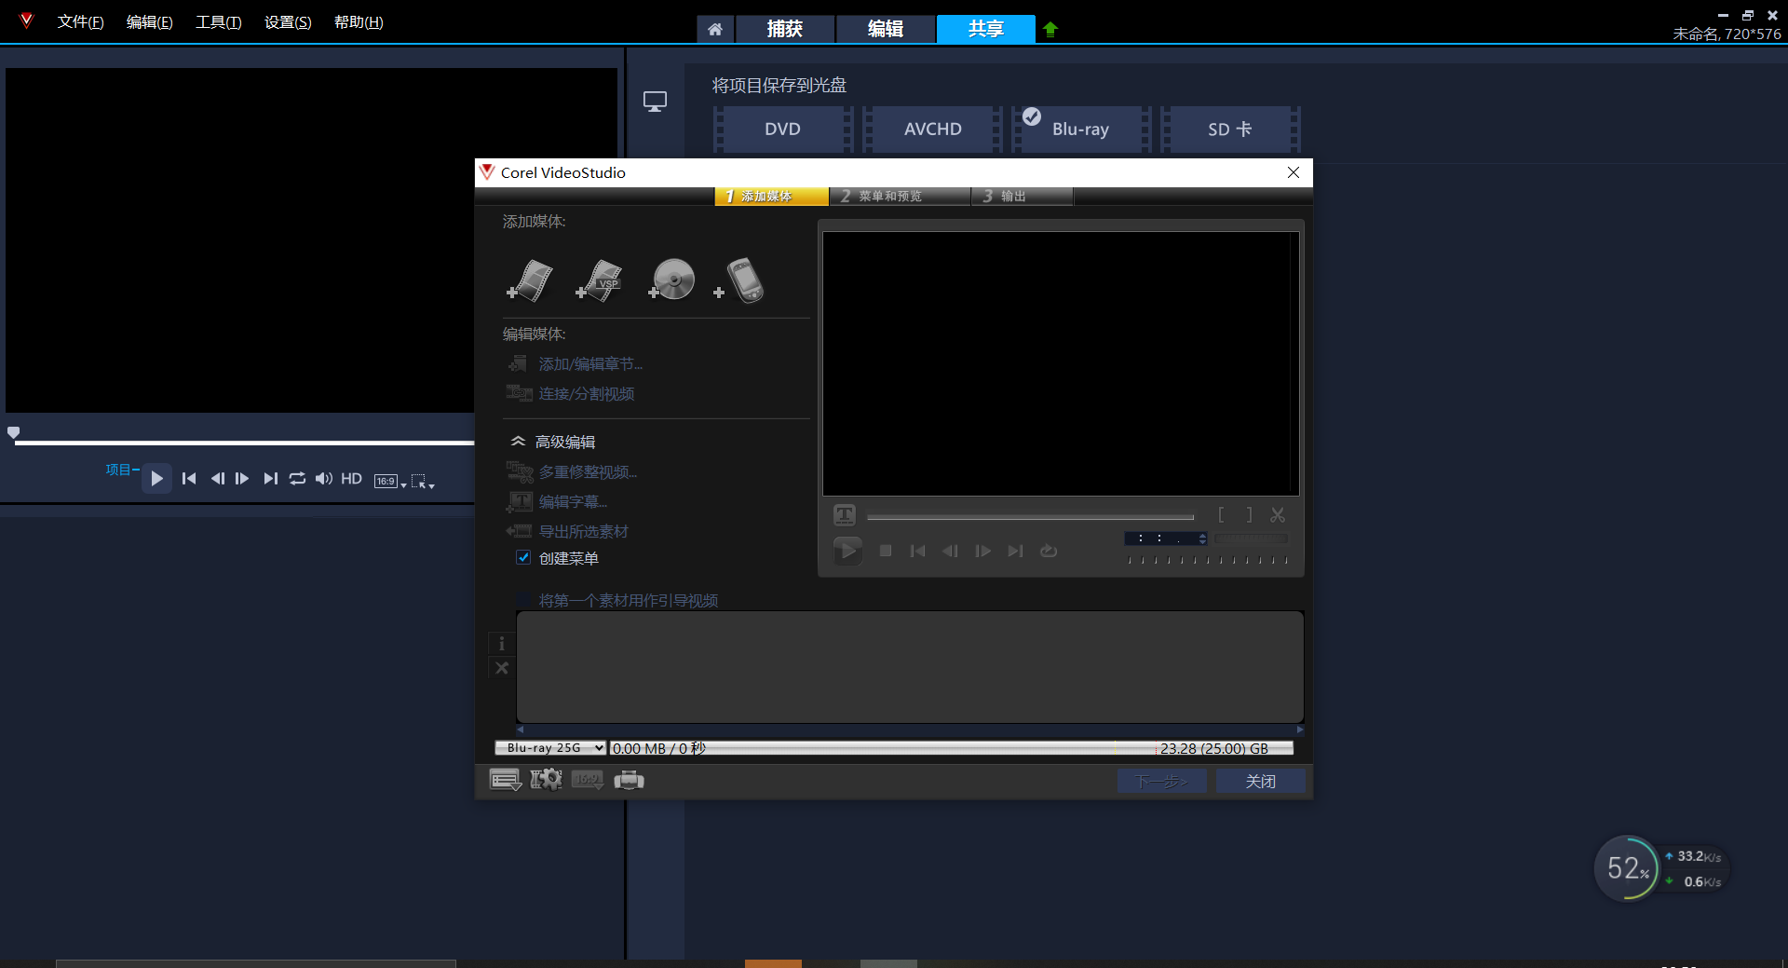Image resolution: width=1788 pixels, height=968 pixels.
Task: Toggle HD preview mode
Action: click(351, 478)
